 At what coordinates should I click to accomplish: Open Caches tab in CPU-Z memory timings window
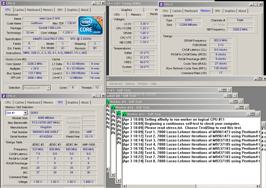[177, 11]
